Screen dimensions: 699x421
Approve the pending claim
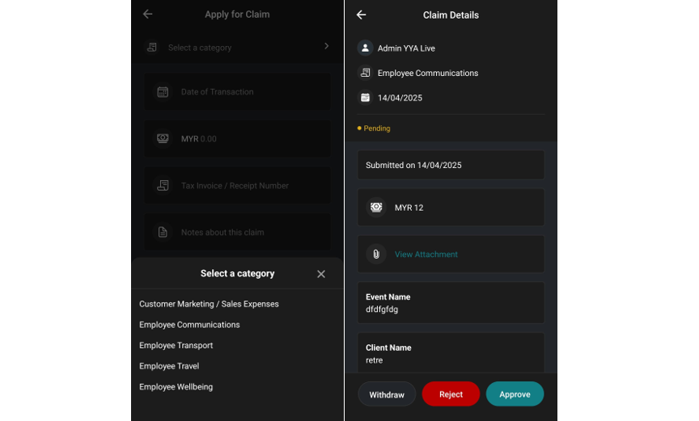[515, 394]
